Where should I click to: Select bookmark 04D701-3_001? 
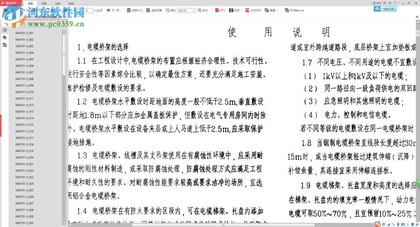(24, 33)
